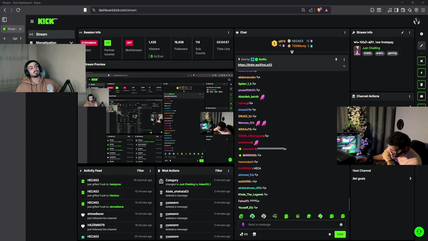Open Brave Leo AI sparkle icon

coord(410,10)
